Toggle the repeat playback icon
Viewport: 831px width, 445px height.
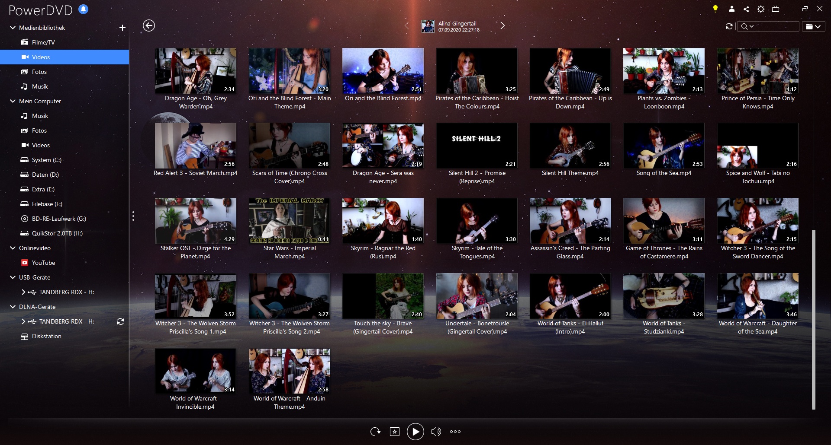click(375, 432)
